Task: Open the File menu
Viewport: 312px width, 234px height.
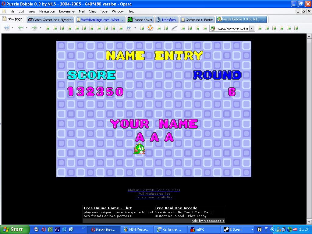Action: coord(12,11)
